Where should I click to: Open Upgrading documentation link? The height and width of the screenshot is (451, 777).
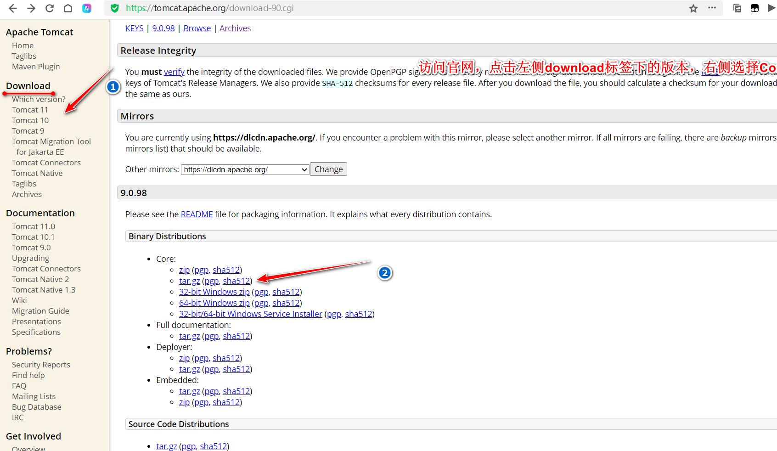(x=30, y=258)
